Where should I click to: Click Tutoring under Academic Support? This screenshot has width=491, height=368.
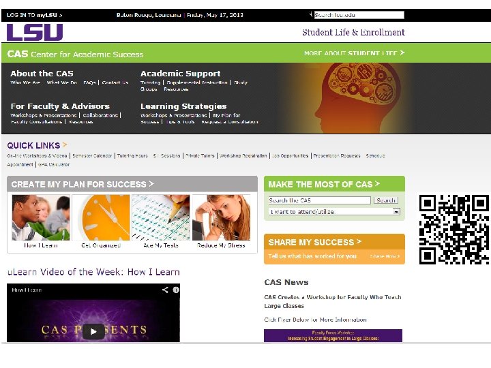tap(150, 82)
